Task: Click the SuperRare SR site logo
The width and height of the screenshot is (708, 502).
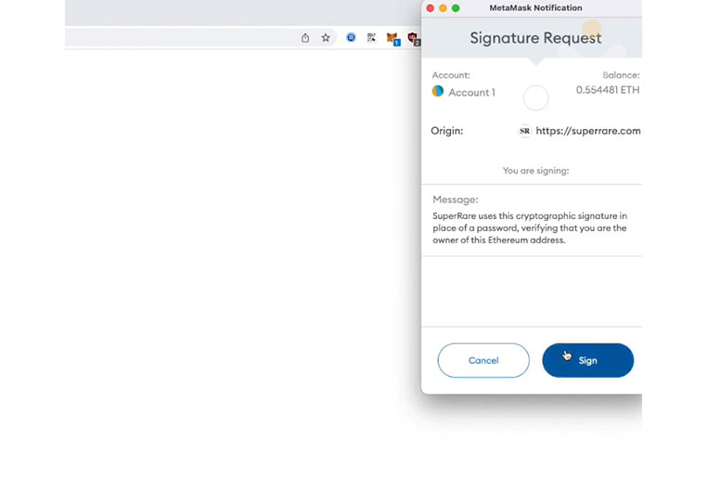Action: click(x=524, y=131)
